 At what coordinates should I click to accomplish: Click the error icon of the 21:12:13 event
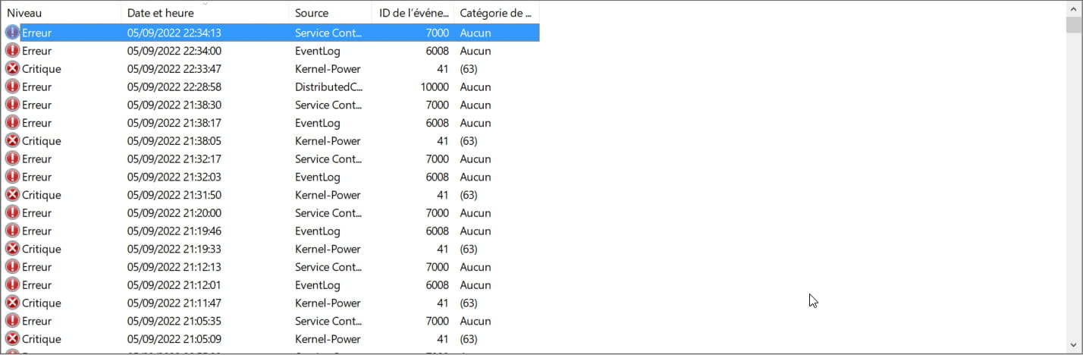coord(12,267)
